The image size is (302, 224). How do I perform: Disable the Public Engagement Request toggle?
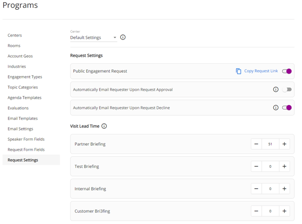tap(287, 71)
